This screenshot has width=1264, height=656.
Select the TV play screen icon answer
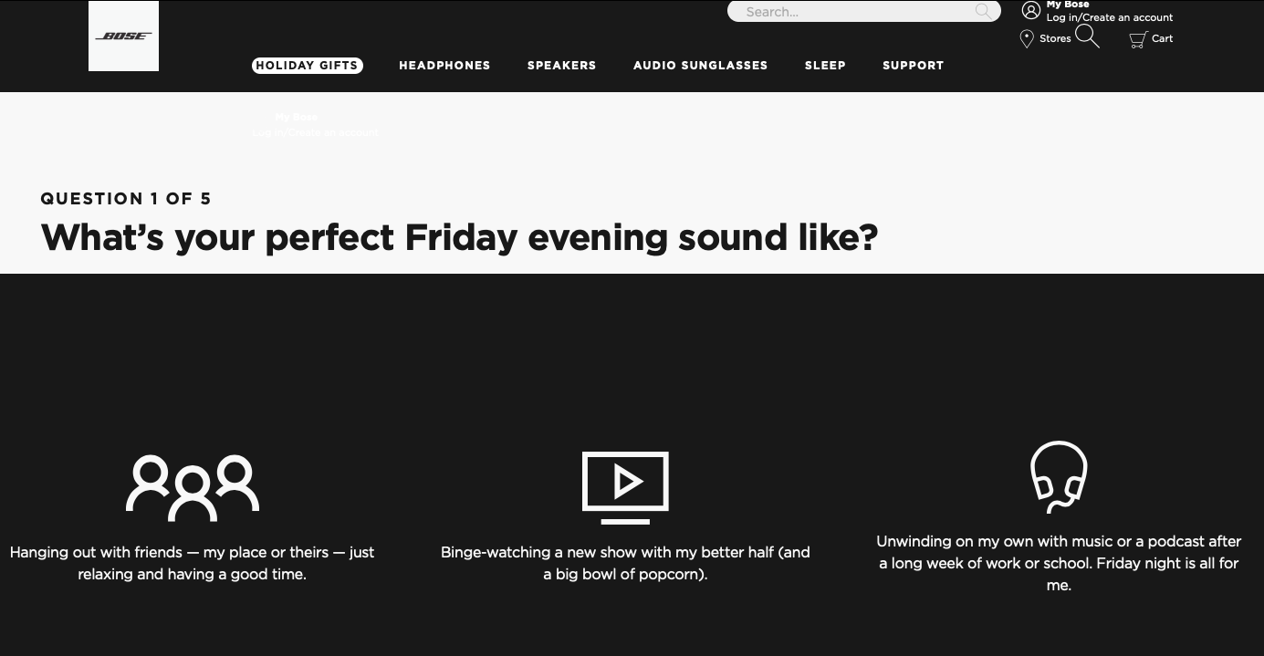pyautogui.click(x=626, y=487)
